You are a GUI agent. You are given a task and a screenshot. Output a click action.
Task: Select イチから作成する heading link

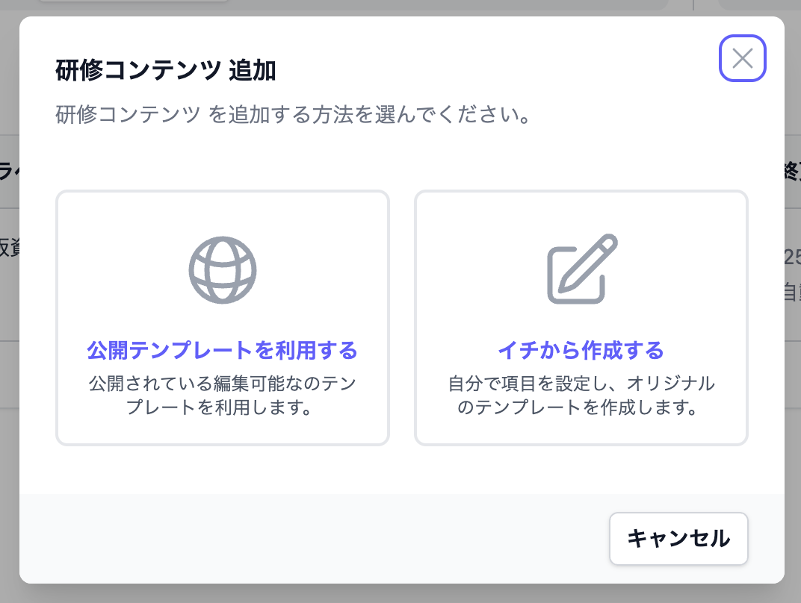(x=581, y=351)
